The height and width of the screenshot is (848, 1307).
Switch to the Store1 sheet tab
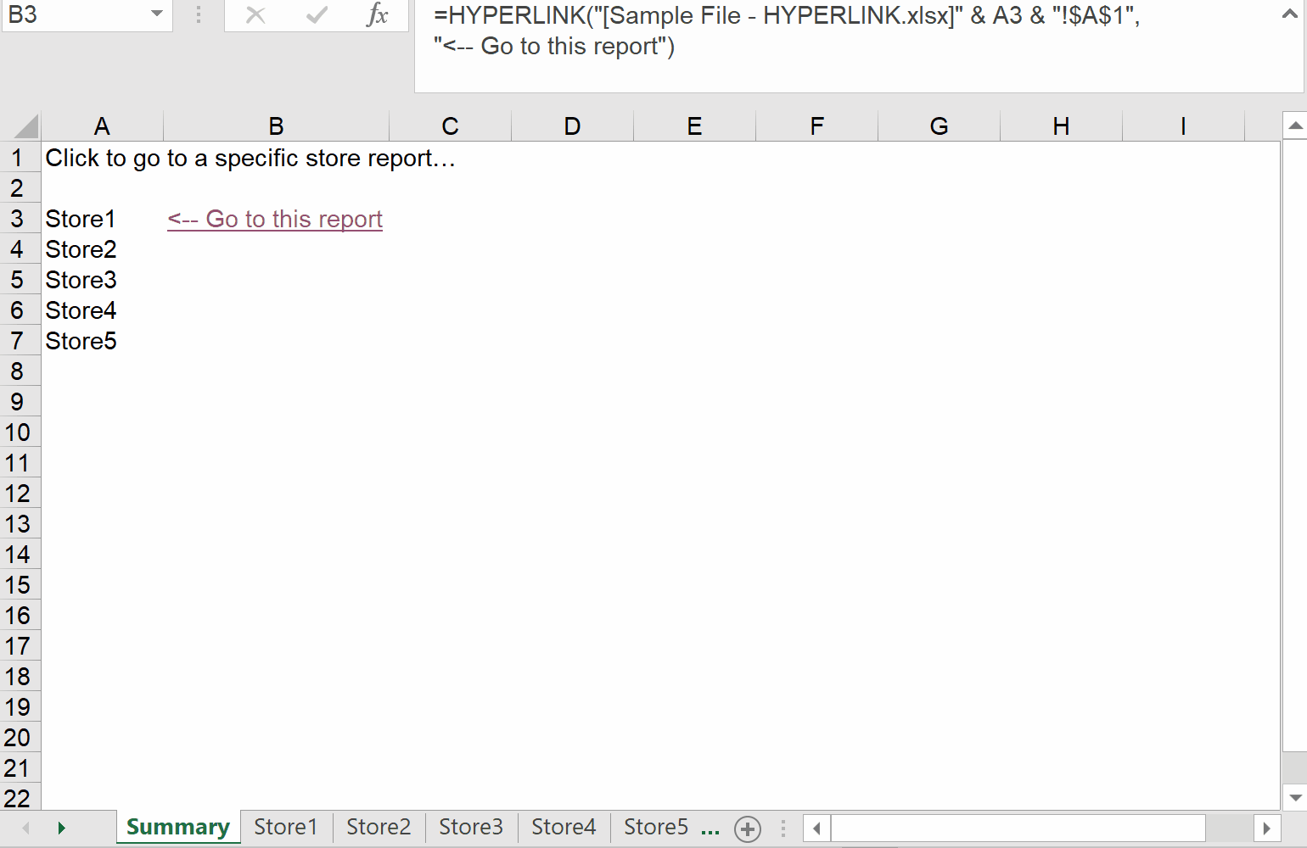(x=286, y=827)
